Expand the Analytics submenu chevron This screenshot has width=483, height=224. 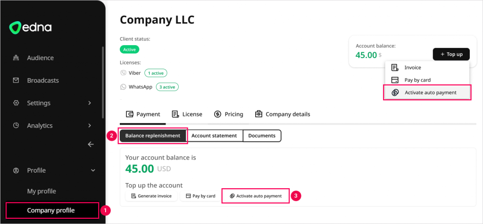coord(90,126)
